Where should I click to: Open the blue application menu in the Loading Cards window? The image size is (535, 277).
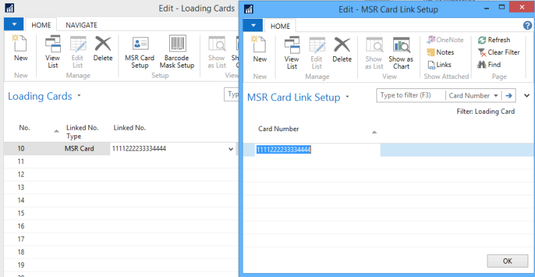[x=13, y=24]
